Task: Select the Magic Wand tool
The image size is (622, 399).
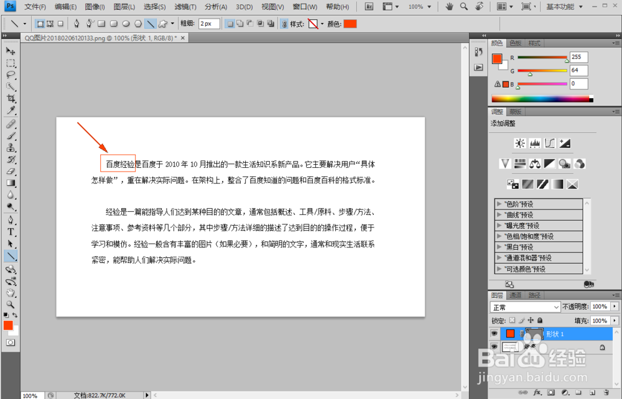Action: pos(11,86)
